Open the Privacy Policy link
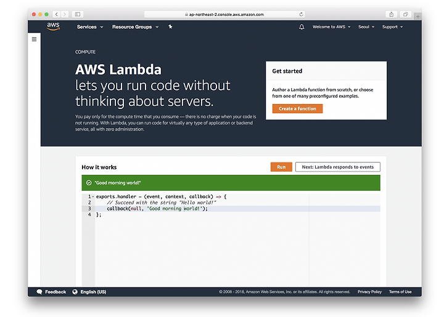Screen dimensions: 444x317 (x=369, y=292)
